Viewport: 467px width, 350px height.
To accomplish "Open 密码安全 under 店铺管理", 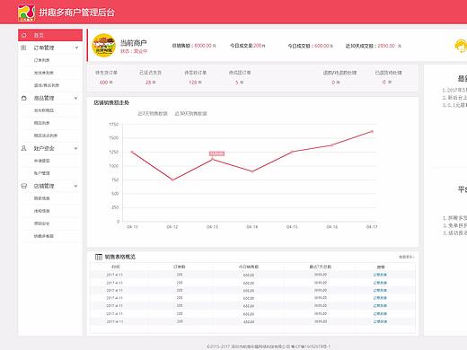I will coord(41,223).
